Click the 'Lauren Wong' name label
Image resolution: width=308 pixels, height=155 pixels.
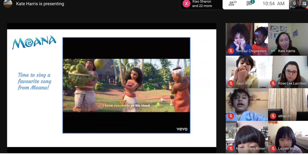(288, 149)
